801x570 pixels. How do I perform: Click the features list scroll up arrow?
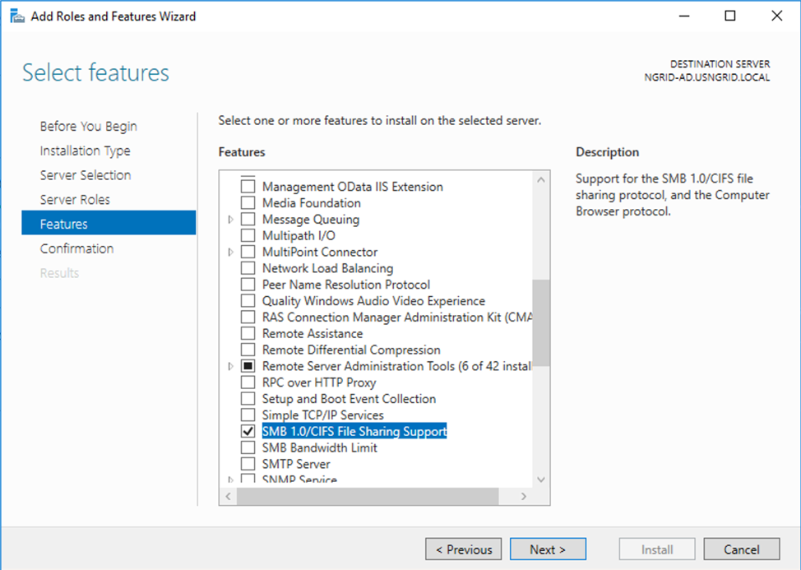coord(541,180)
